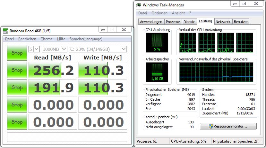Viewport: 266px width, 148px height.
Task: Stop the test in the 191.9 row
Action: click(x=17, y=87)
